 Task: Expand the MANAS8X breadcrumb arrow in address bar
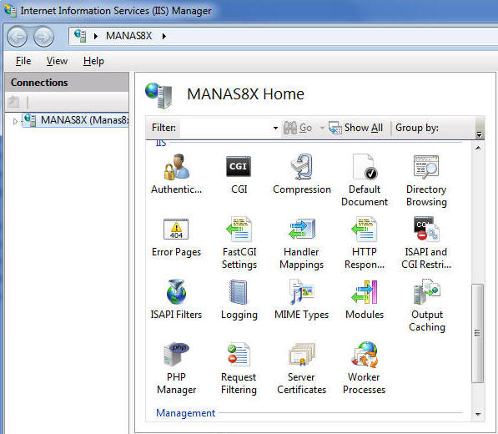tap(163, 36)
